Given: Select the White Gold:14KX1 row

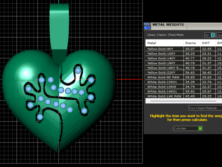Looking at the screenshot, I should (184, 91).
